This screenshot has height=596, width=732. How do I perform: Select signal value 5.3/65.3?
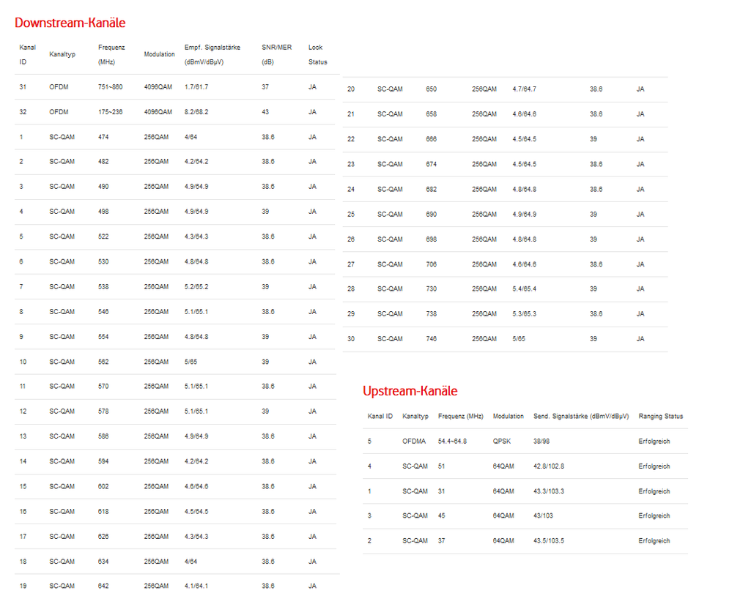click(524, 314)
